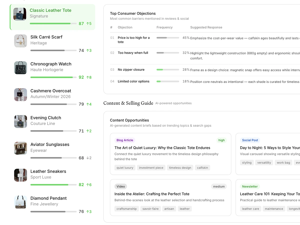
Task: Click the Social Post badge
Action: point(250,140)
